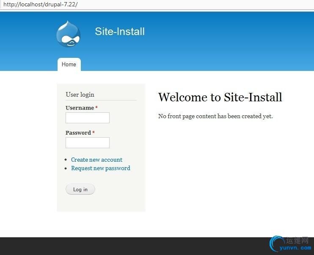Click the Drupal drop logo
Screen dimensions: 314x255
pyautogui.click(x=69, y=34)
